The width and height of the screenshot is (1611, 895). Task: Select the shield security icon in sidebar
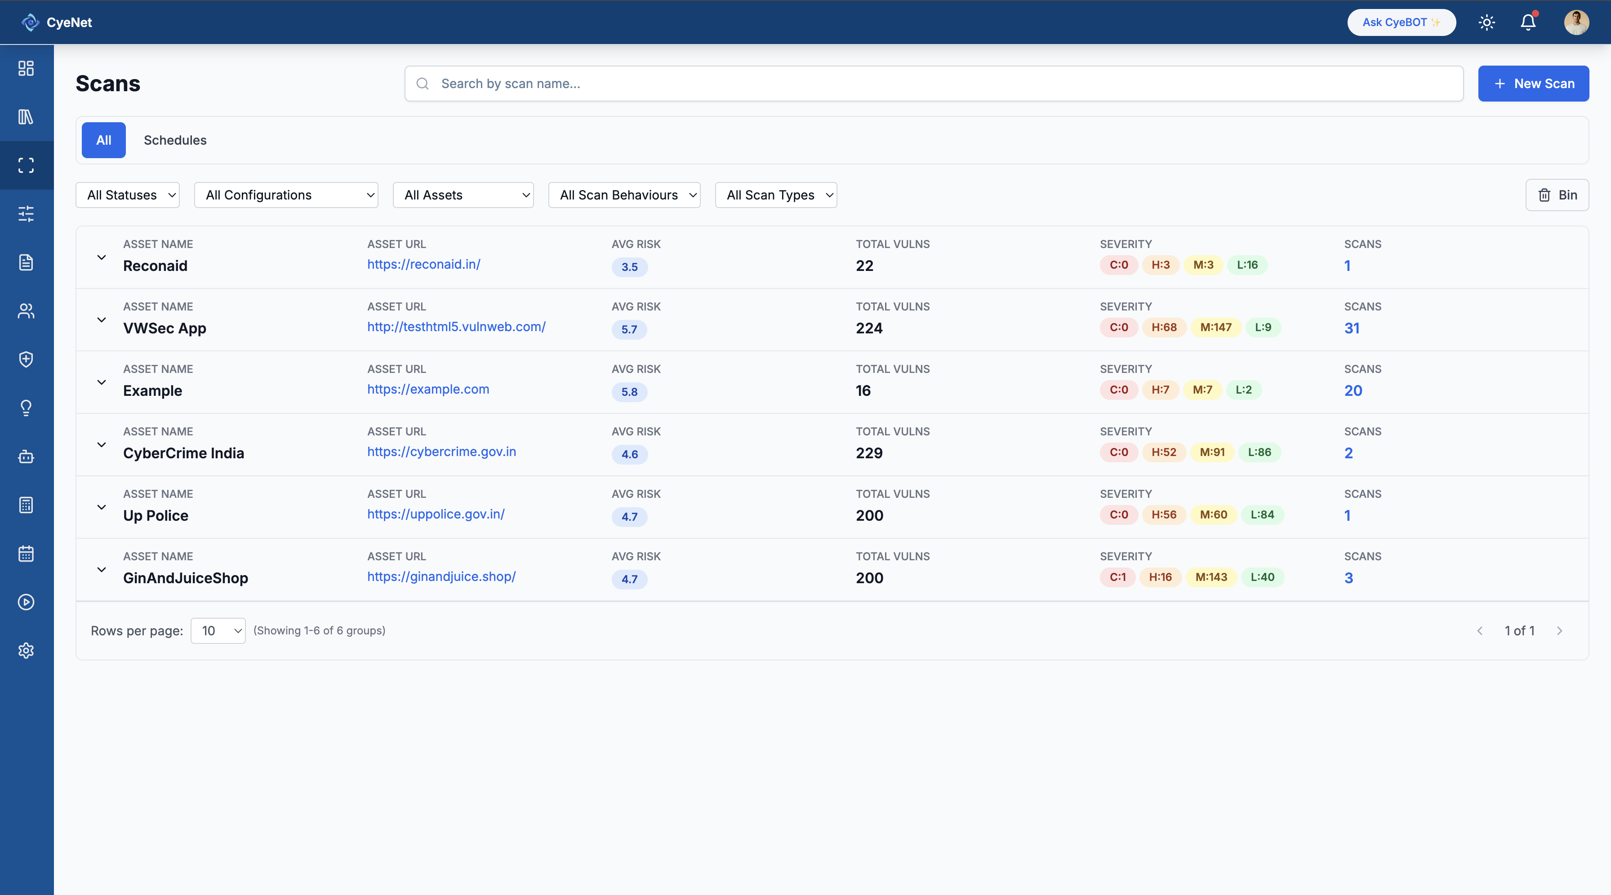(26, 359)
